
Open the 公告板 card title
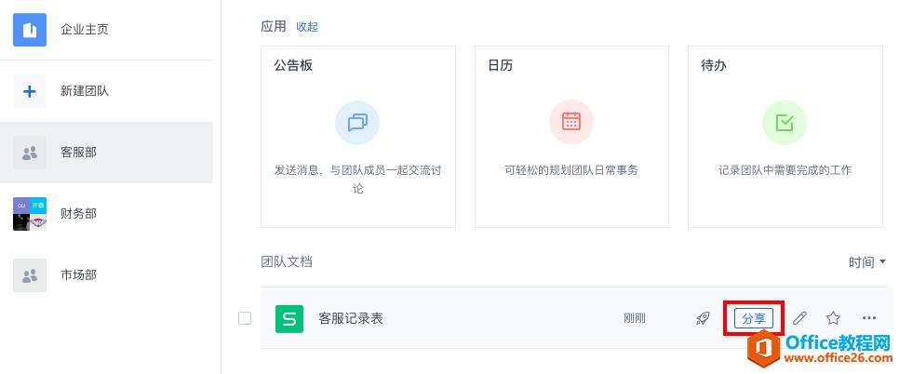click(x=293, y=65)
